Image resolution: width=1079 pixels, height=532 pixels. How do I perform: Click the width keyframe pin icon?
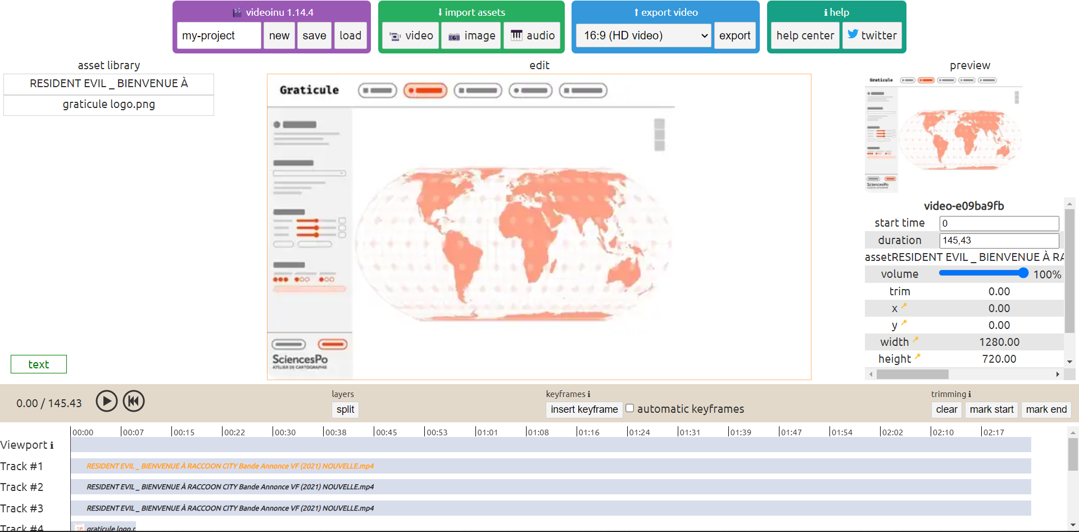[915, 340]
